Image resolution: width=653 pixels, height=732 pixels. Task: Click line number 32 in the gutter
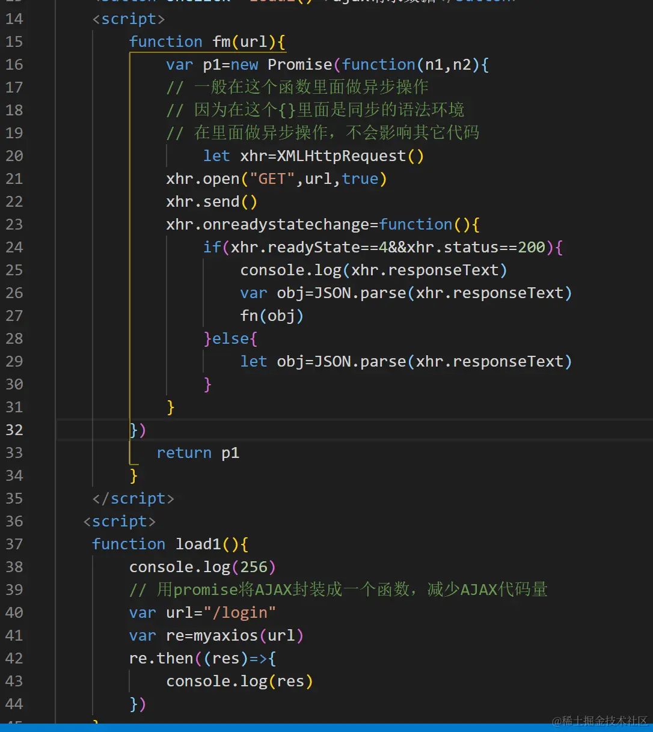(x=14, y=430)
